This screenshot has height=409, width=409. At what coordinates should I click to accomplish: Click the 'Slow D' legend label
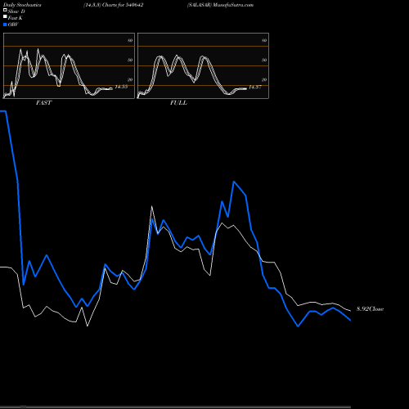point(16,11)
